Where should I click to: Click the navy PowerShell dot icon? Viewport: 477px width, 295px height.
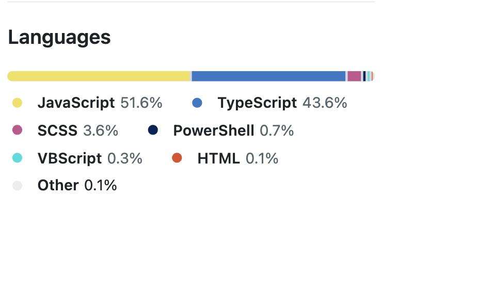point(153,130)
